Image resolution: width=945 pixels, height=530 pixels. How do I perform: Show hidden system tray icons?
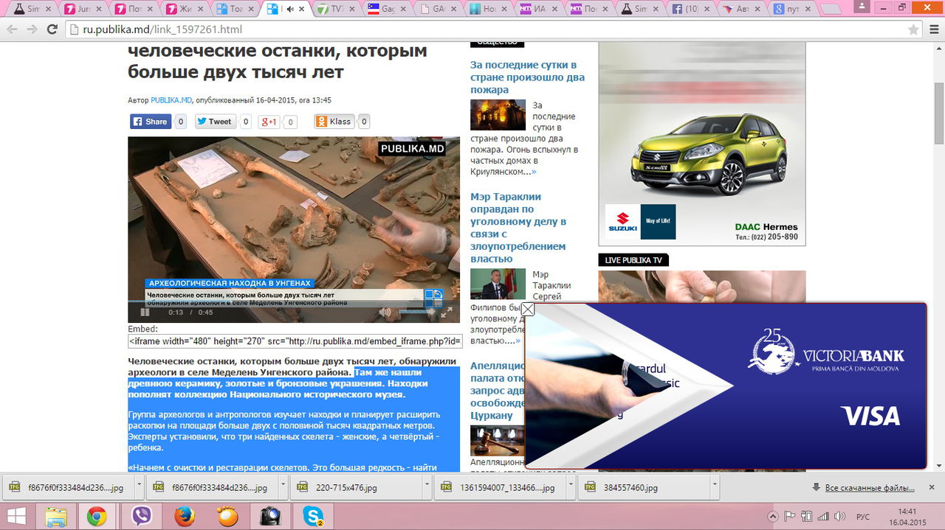coord(773,516)
